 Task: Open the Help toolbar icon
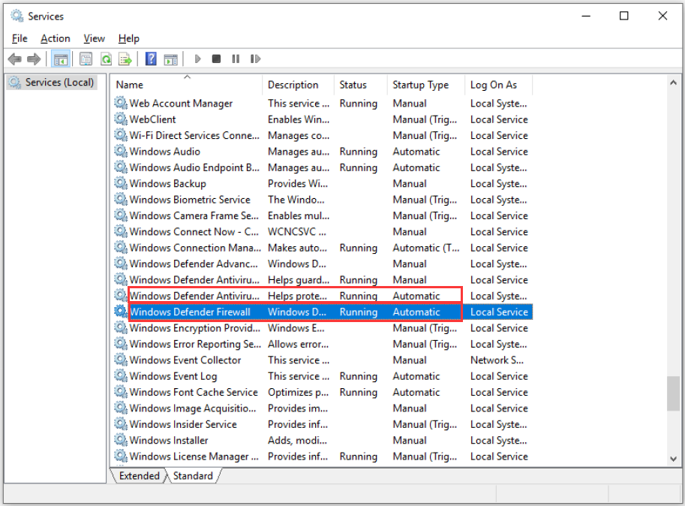pyautogui.click(x=151, y=59)
